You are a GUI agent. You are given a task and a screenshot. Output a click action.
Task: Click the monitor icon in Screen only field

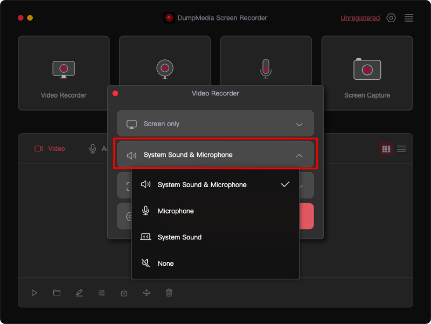point(131,125)
